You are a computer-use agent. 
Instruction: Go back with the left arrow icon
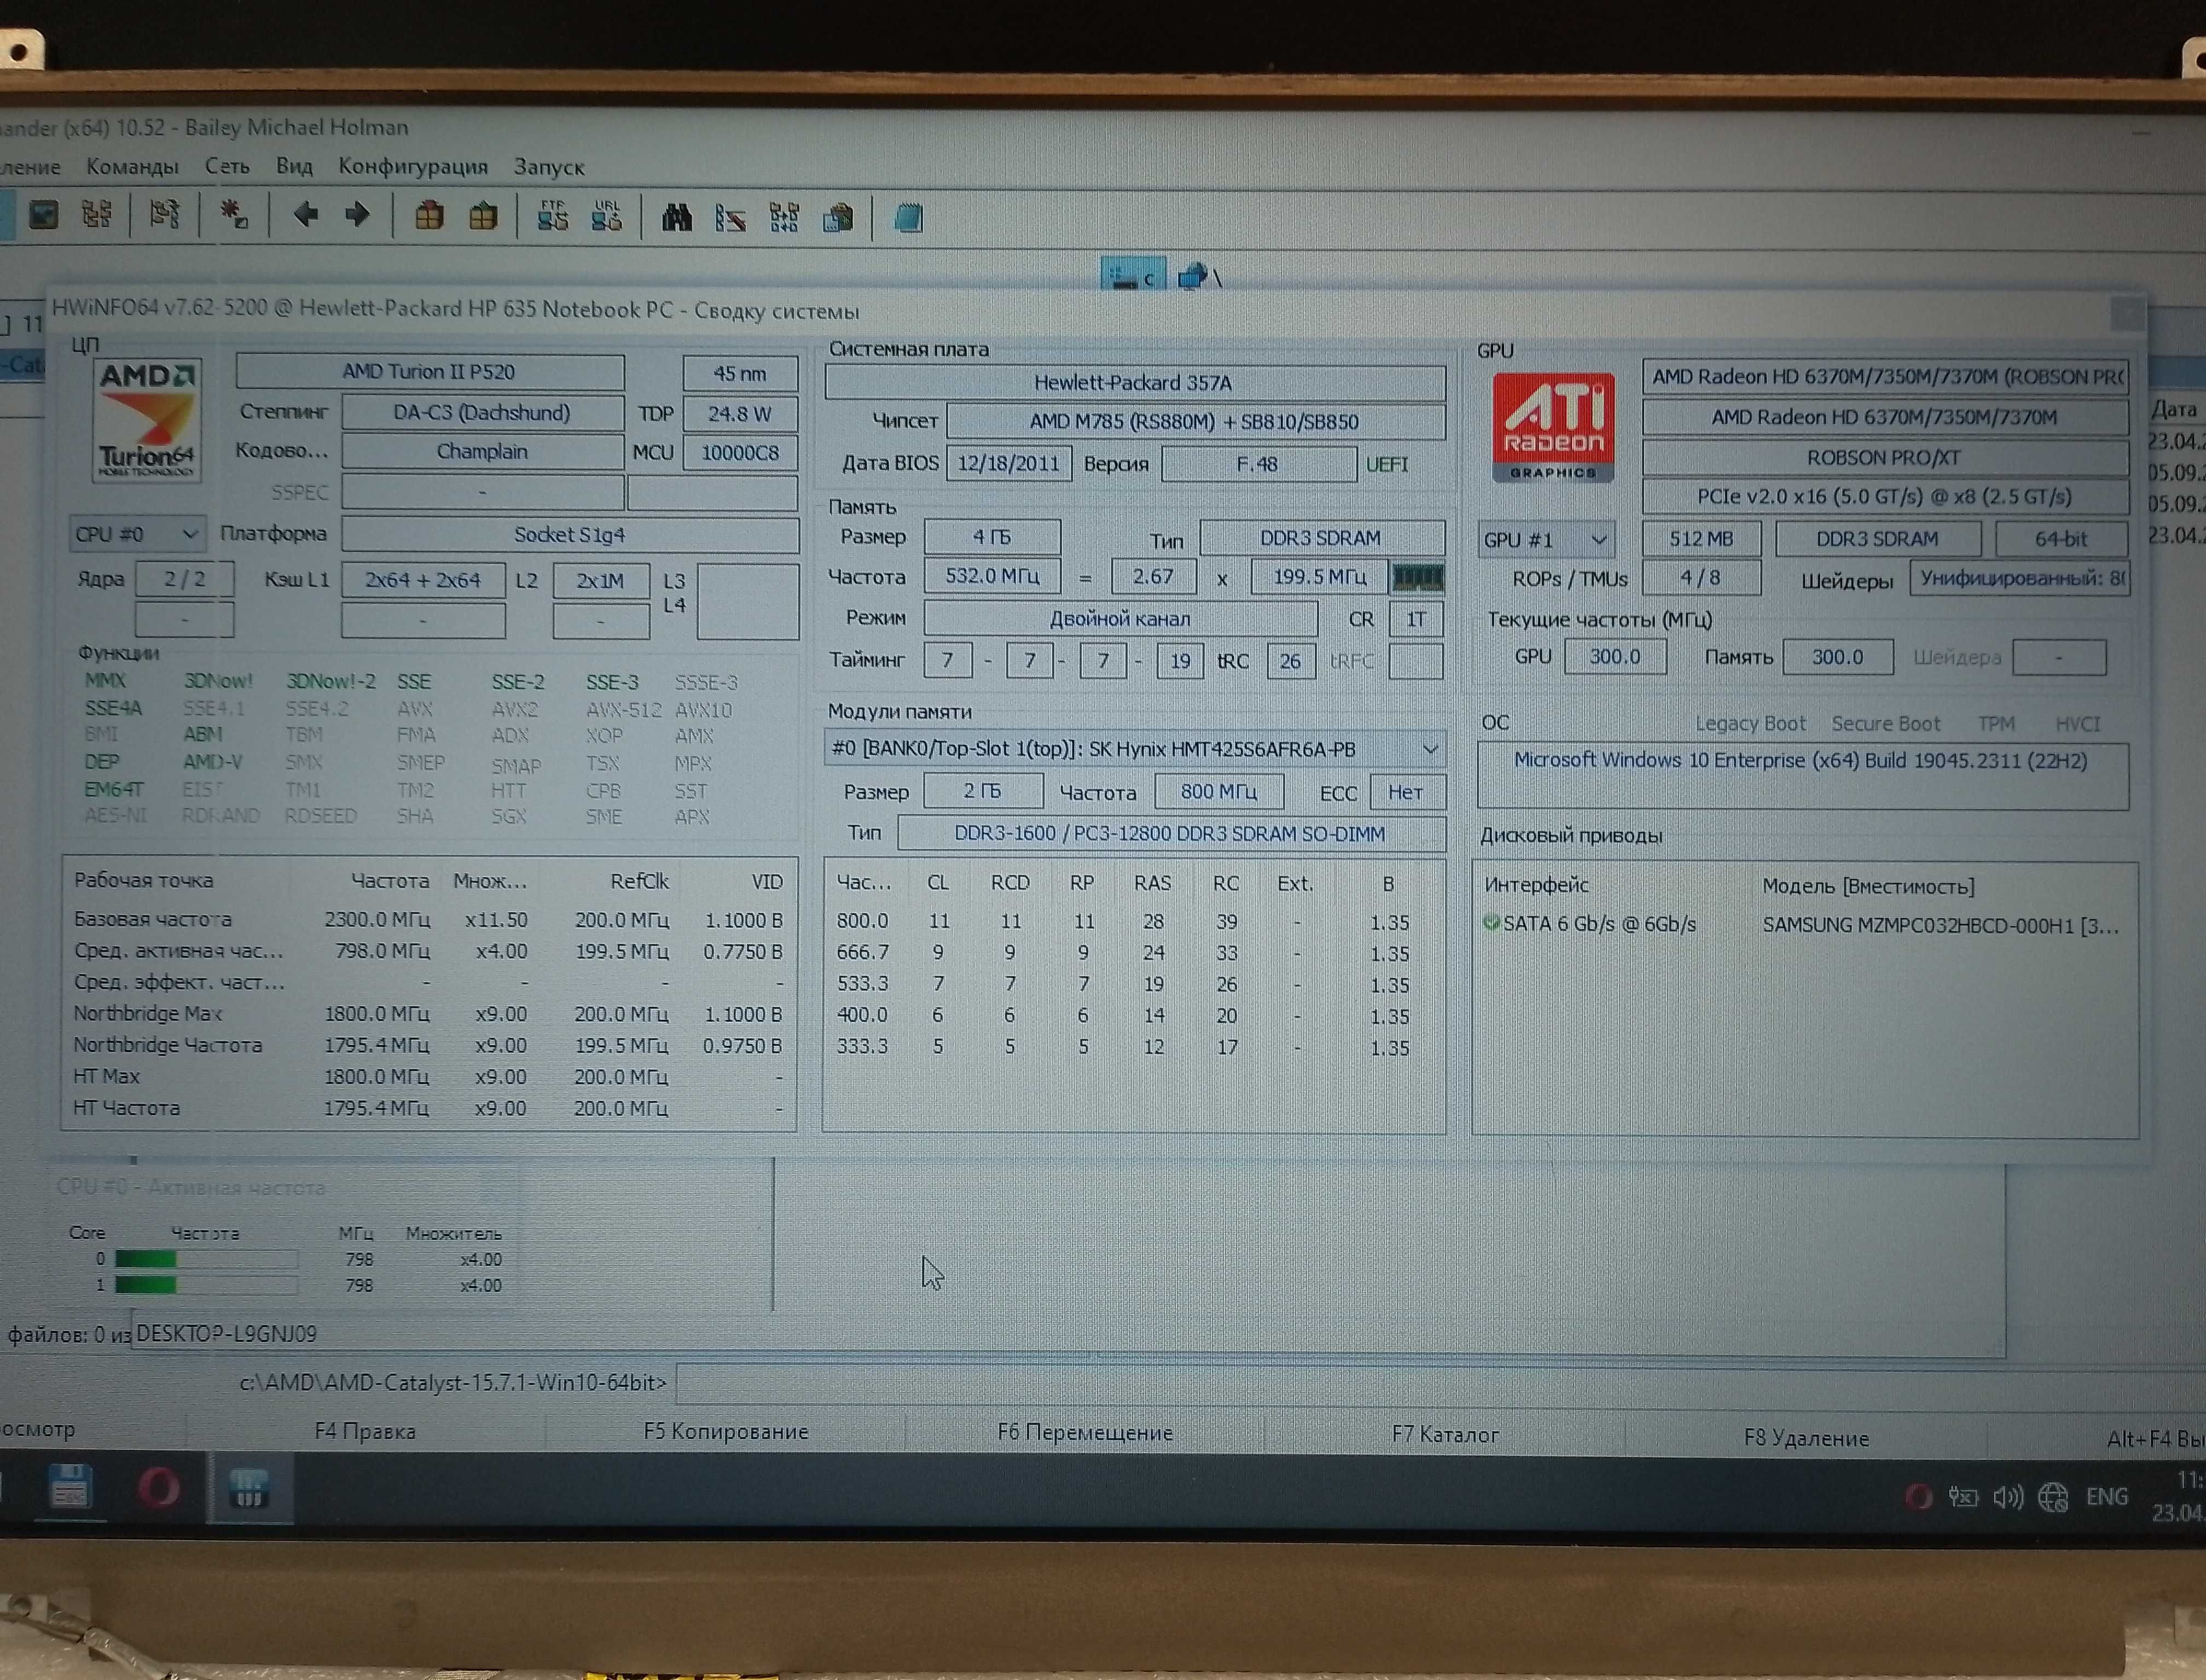click(x=305, y=214)
